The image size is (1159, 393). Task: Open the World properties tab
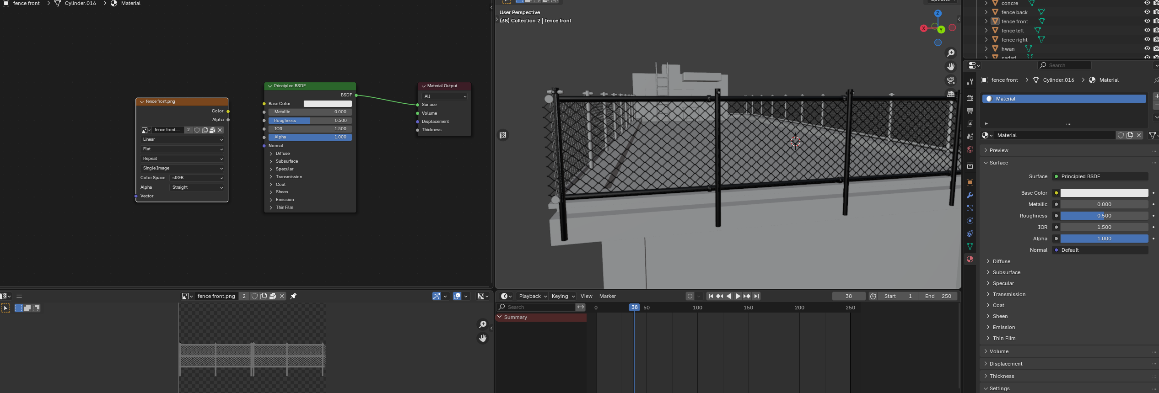pos(970,149)
